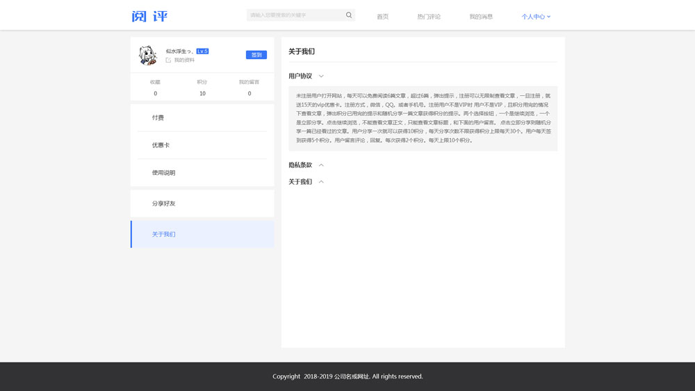Open the 个人中心 dropdown menu
Image resolution: width=695 pixels, height=391 pixels.
(535, 17)
